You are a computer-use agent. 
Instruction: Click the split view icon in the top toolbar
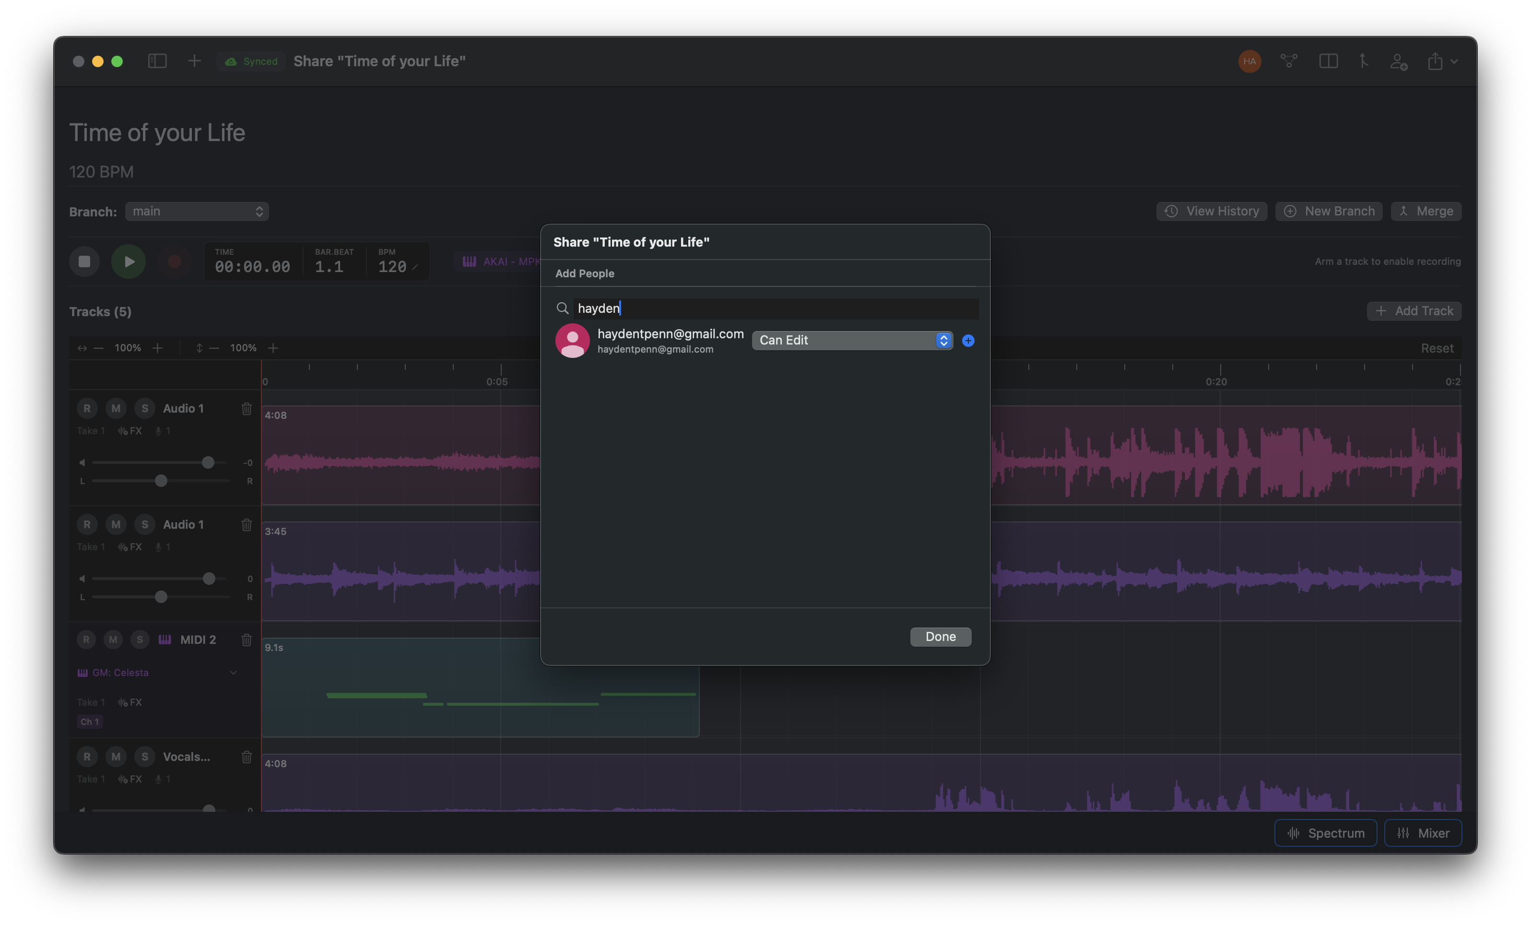pyautogui.click(x=1329, y=61)
